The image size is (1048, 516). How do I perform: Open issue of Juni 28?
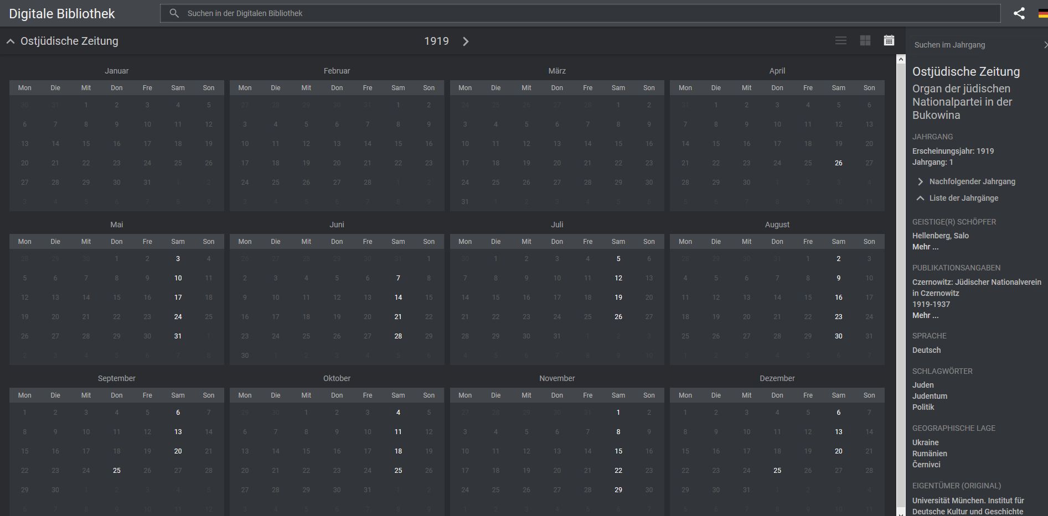(x=398, y=336)
